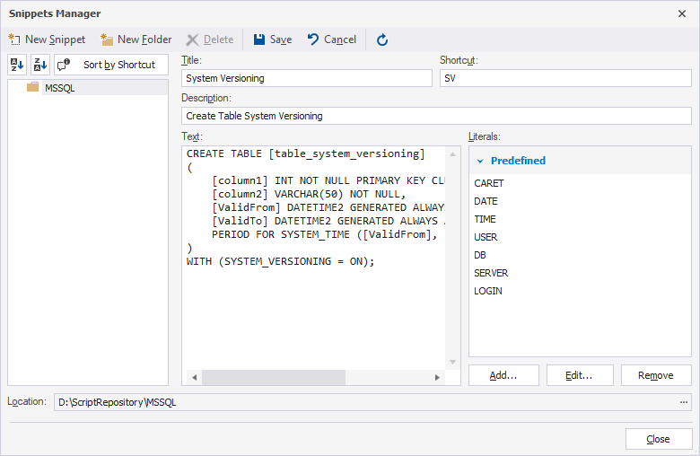Click text editor scroll up arrow

pos(452,154)
